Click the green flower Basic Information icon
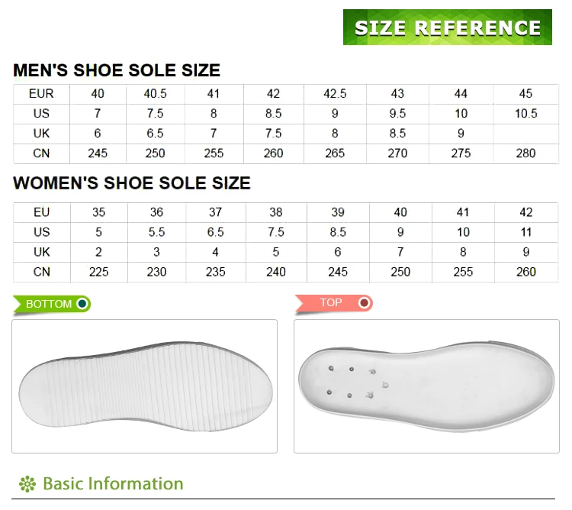This screenshot has height=510, width=572. coord(27,484)
